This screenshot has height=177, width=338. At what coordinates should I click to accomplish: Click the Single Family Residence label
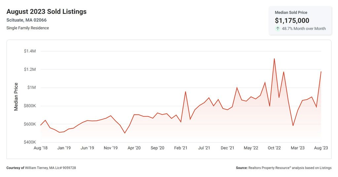[28, 28]
